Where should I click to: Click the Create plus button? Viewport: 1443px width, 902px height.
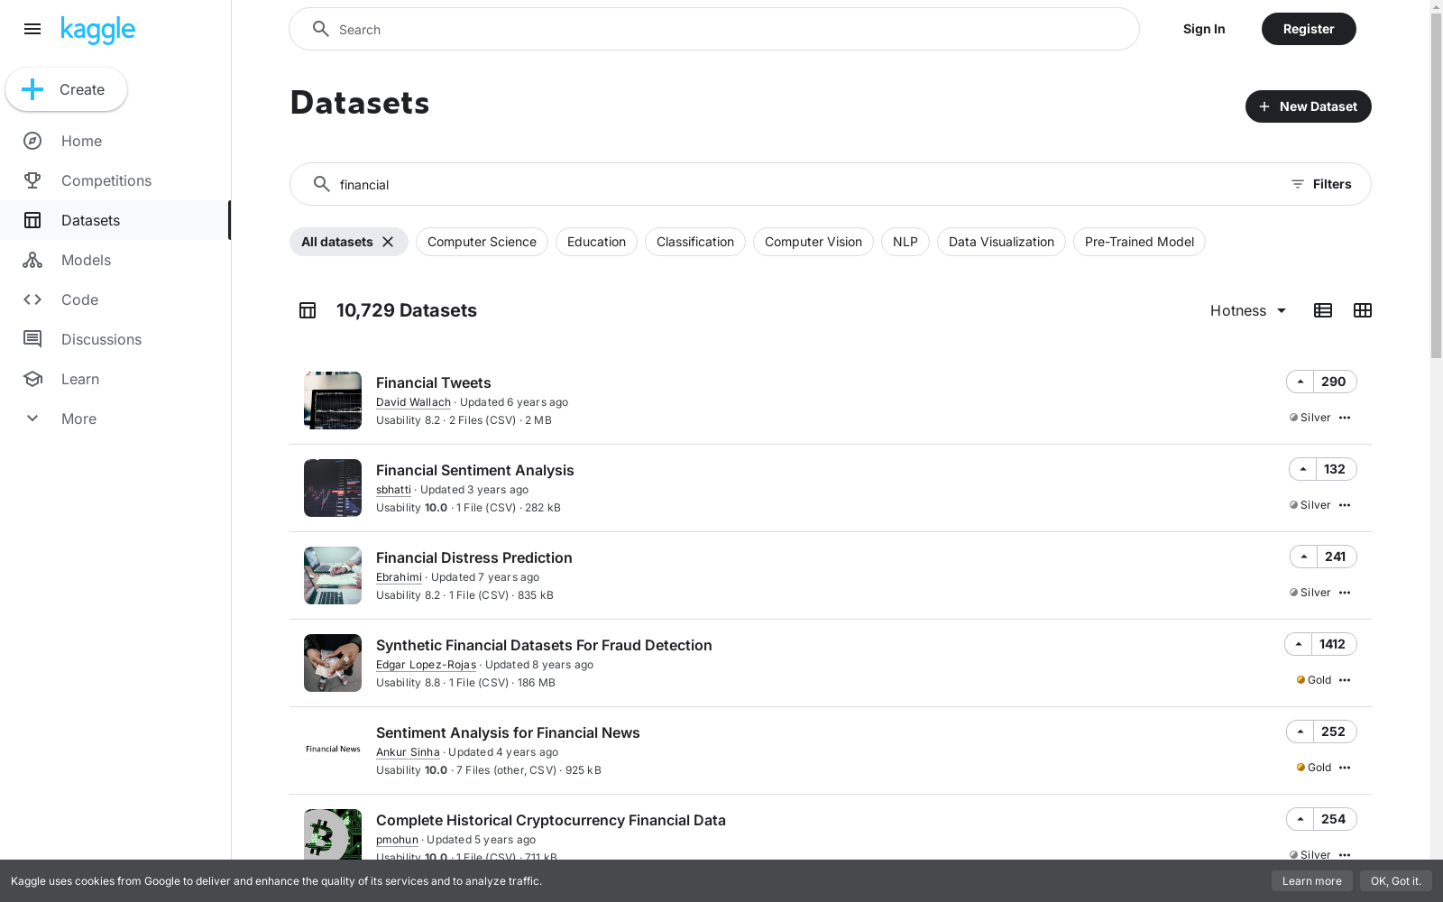(66, 89)
